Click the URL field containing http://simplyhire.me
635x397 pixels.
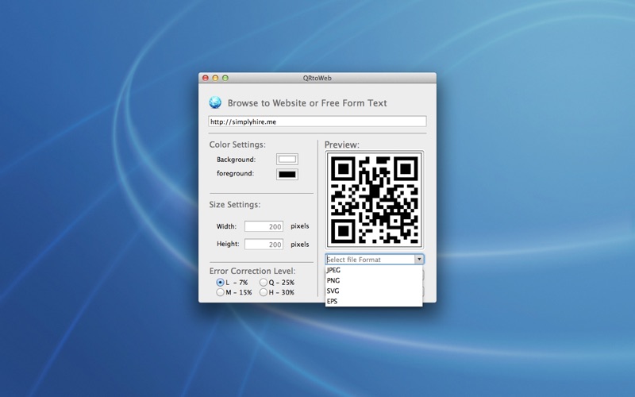(x=317, y=121)
